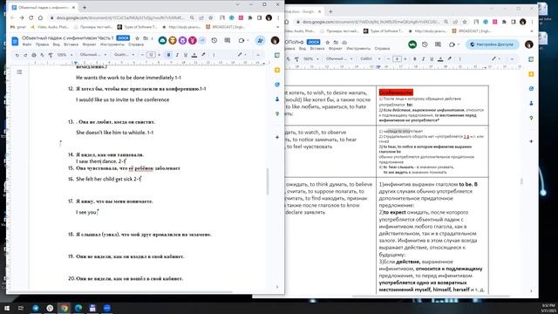Viewport: 558px width, 314px height.
Task: Open Формат menu in left Docs window
Action: [x=89, y=44]
